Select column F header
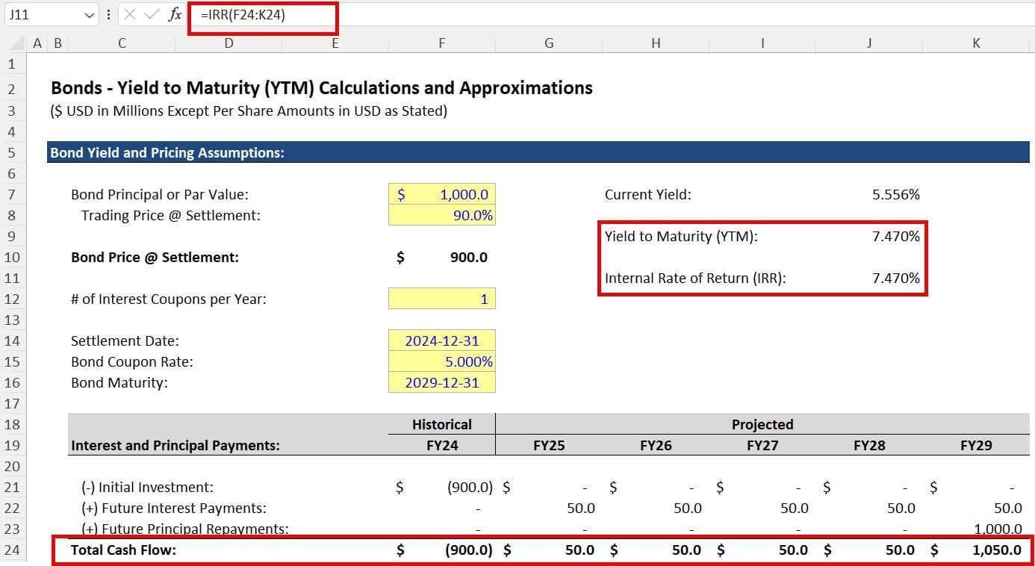 click(442, 43)
